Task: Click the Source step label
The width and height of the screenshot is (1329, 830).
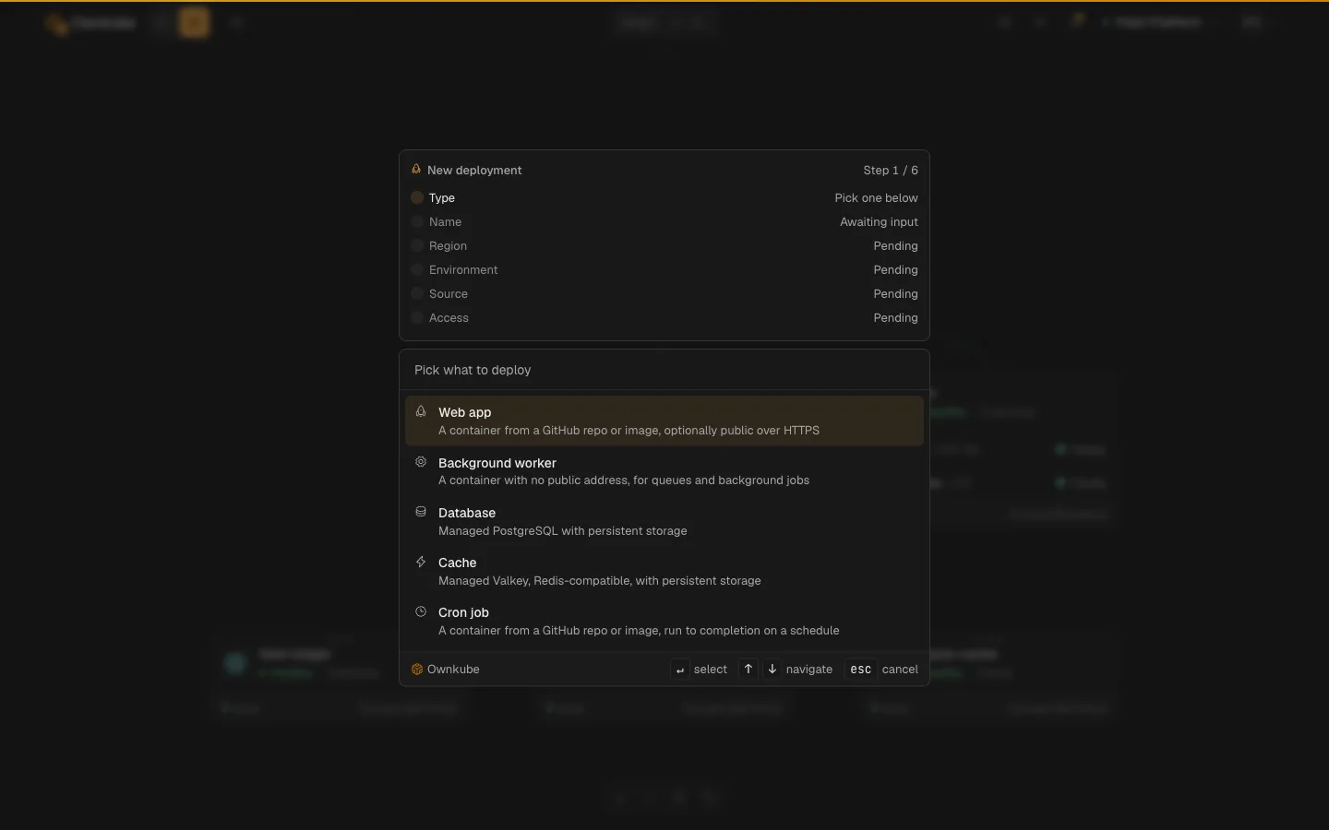Action: [x=449, y=293]
